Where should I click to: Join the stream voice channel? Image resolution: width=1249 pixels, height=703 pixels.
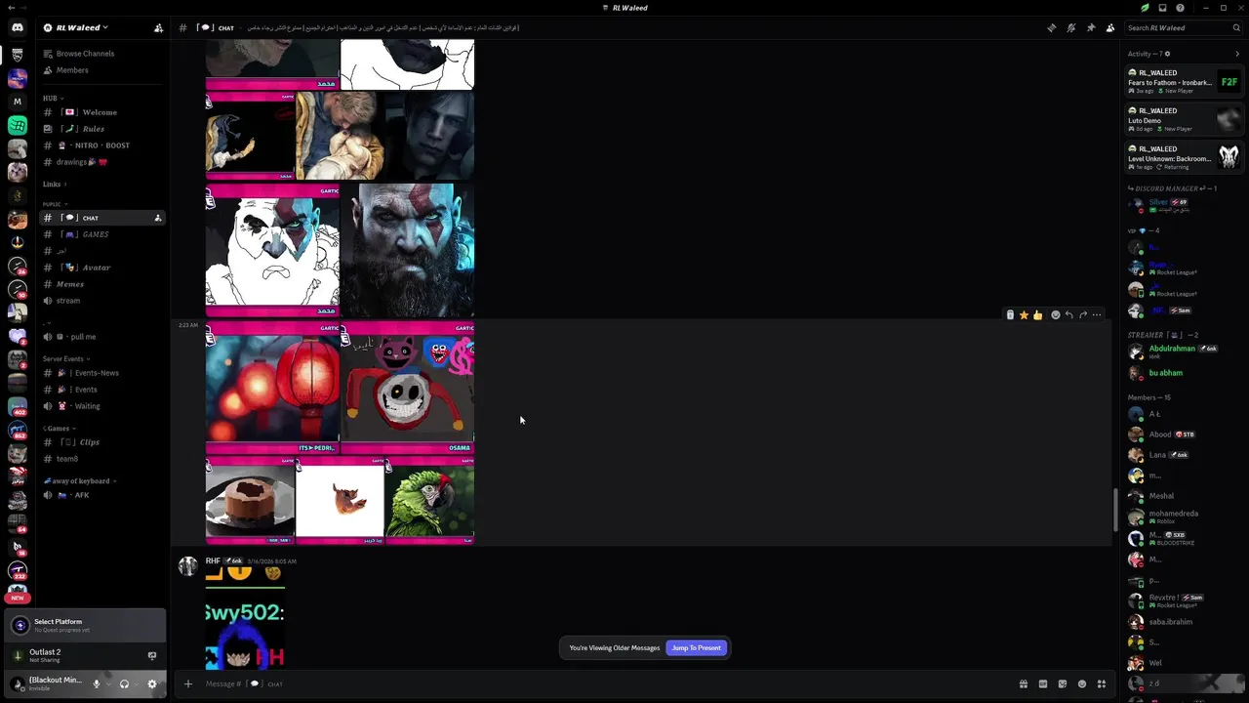102,301
